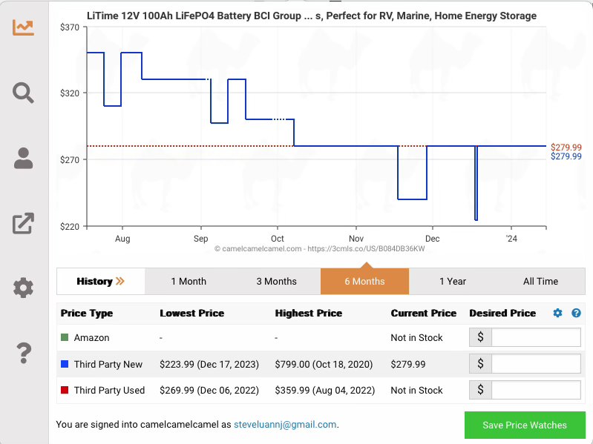Select the 6 Months range tab
This screenshot has height=444, width=593.
[364, 281]
